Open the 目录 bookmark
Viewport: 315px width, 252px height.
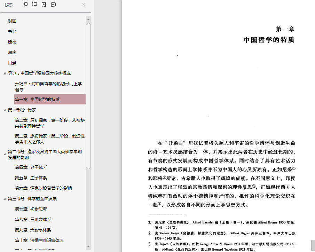coord(12,63)
